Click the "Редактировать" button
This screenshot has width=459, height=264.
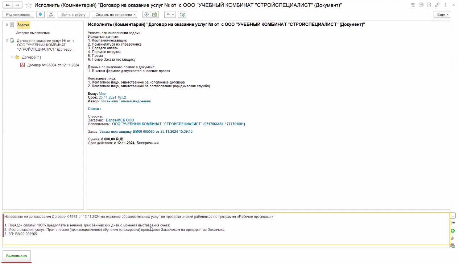click(18, 14)
